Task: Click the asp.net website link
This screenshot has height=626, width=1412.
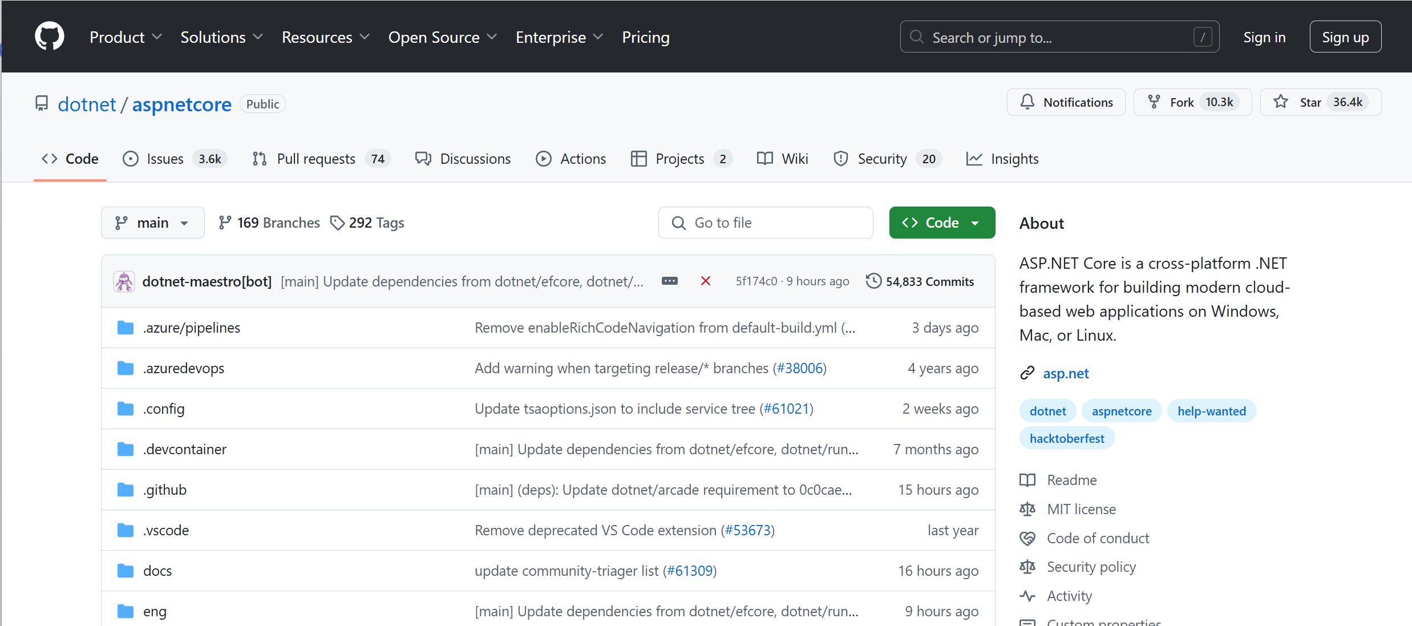Action: pos(1065,373)
